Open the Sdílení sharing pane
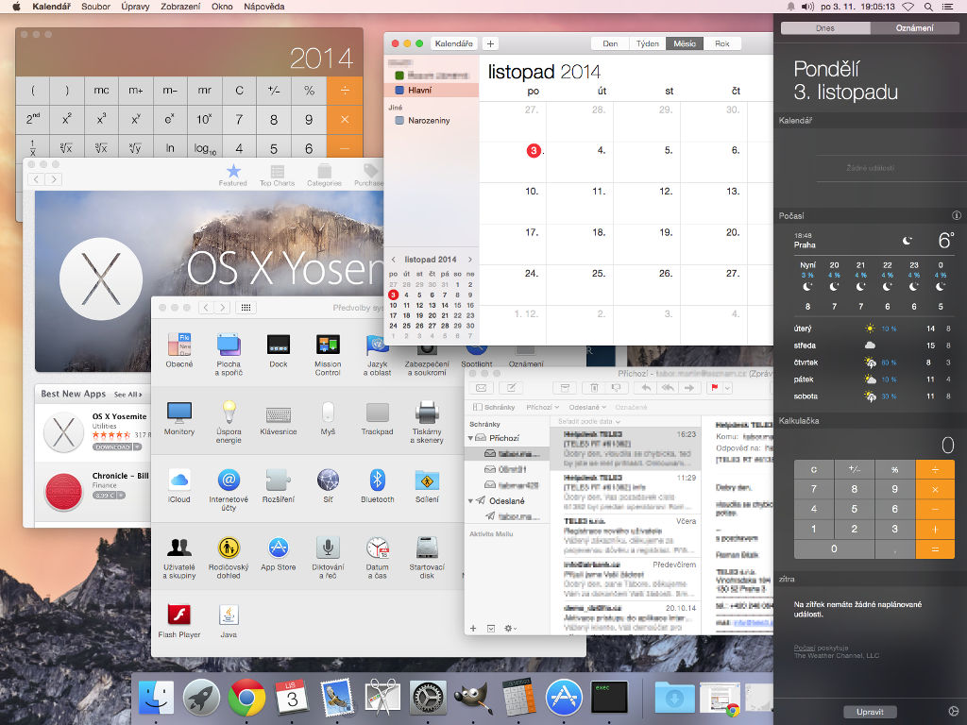This screenshot has height=725, width=967. pos(427,486)
